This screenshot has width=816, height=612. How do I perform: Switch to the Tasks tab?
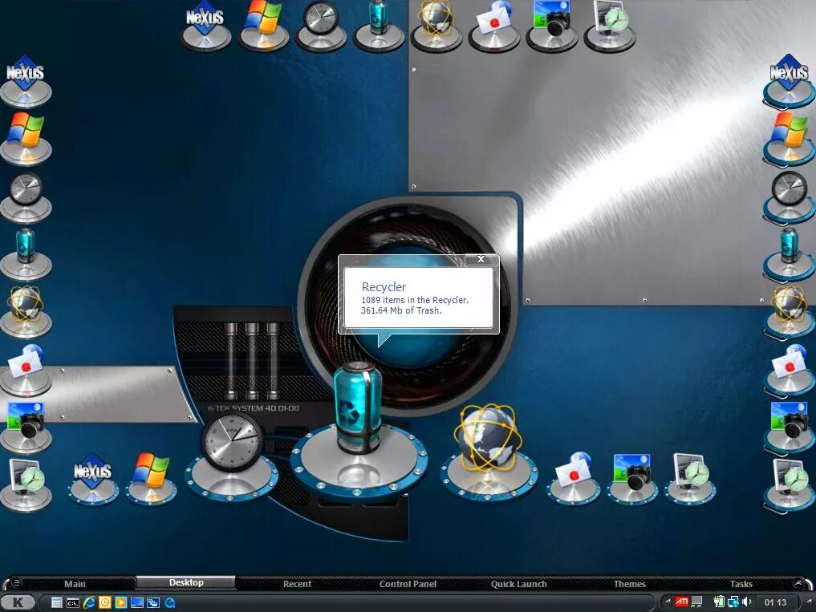[x=741, y=584]
